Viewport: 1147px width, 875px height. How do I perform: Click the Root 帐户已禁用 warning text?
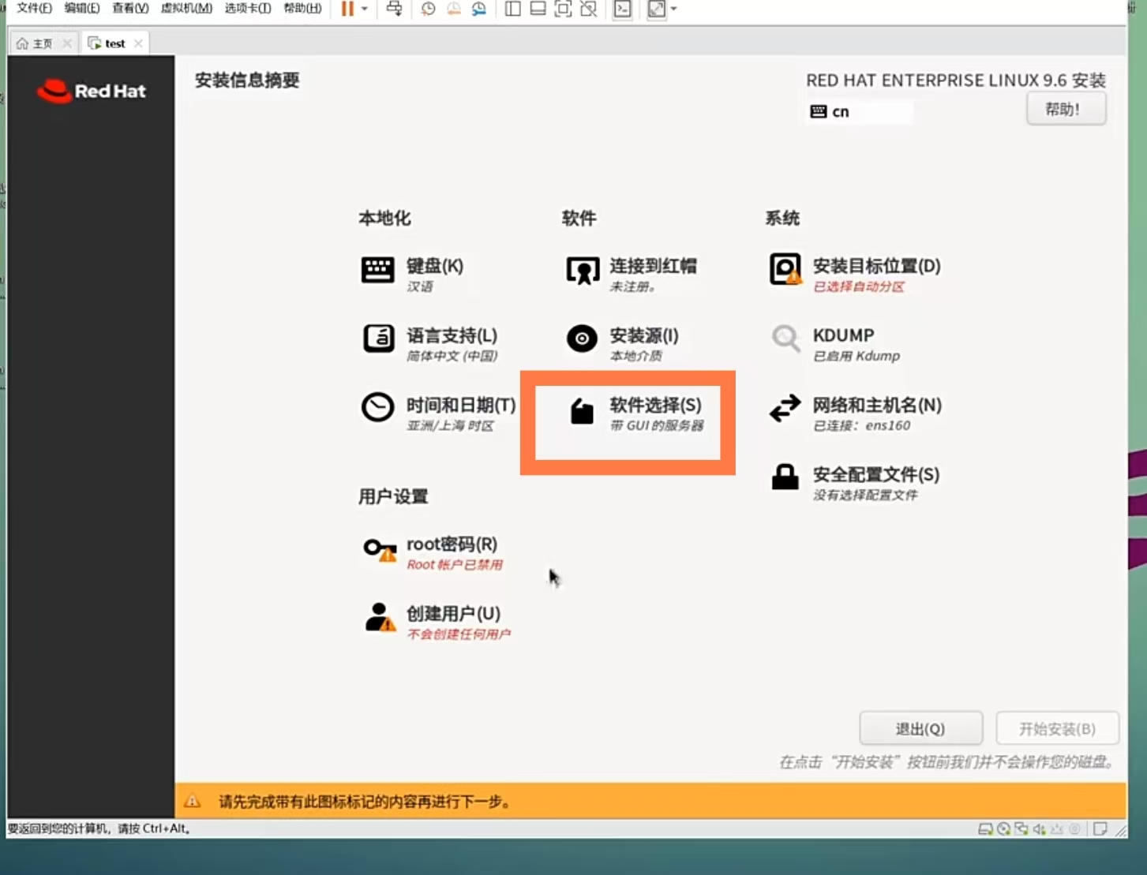pyautogui.click(x=455, y=565)
